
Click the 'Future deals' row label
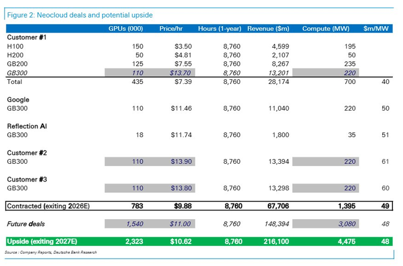coord(25,224)
